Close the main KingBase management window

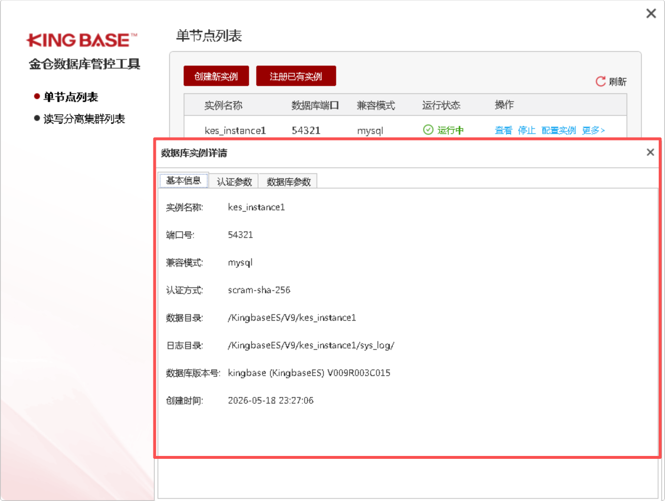tap(651, 14)
